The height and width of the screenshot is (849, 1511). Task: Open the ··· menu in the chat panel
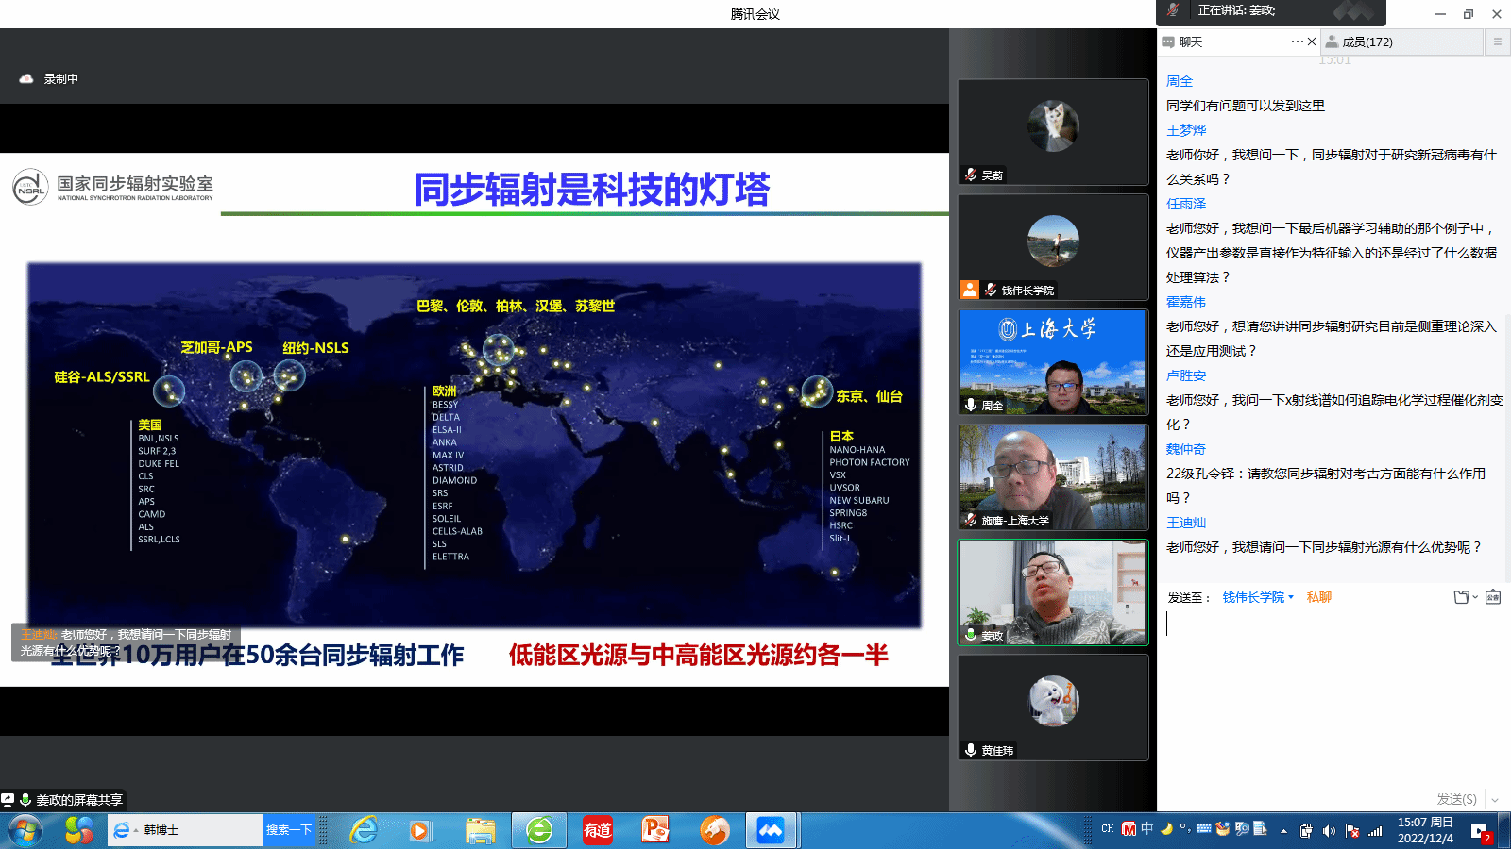click(x=1296, y=42)
